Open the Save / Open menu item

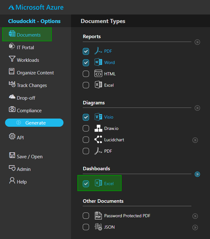(x=29, y=157)
